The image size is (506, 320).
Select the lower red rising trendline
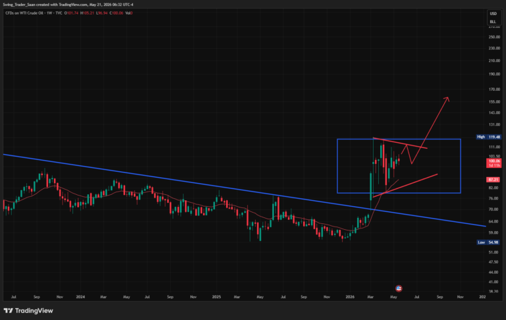[x=405, y=186]
